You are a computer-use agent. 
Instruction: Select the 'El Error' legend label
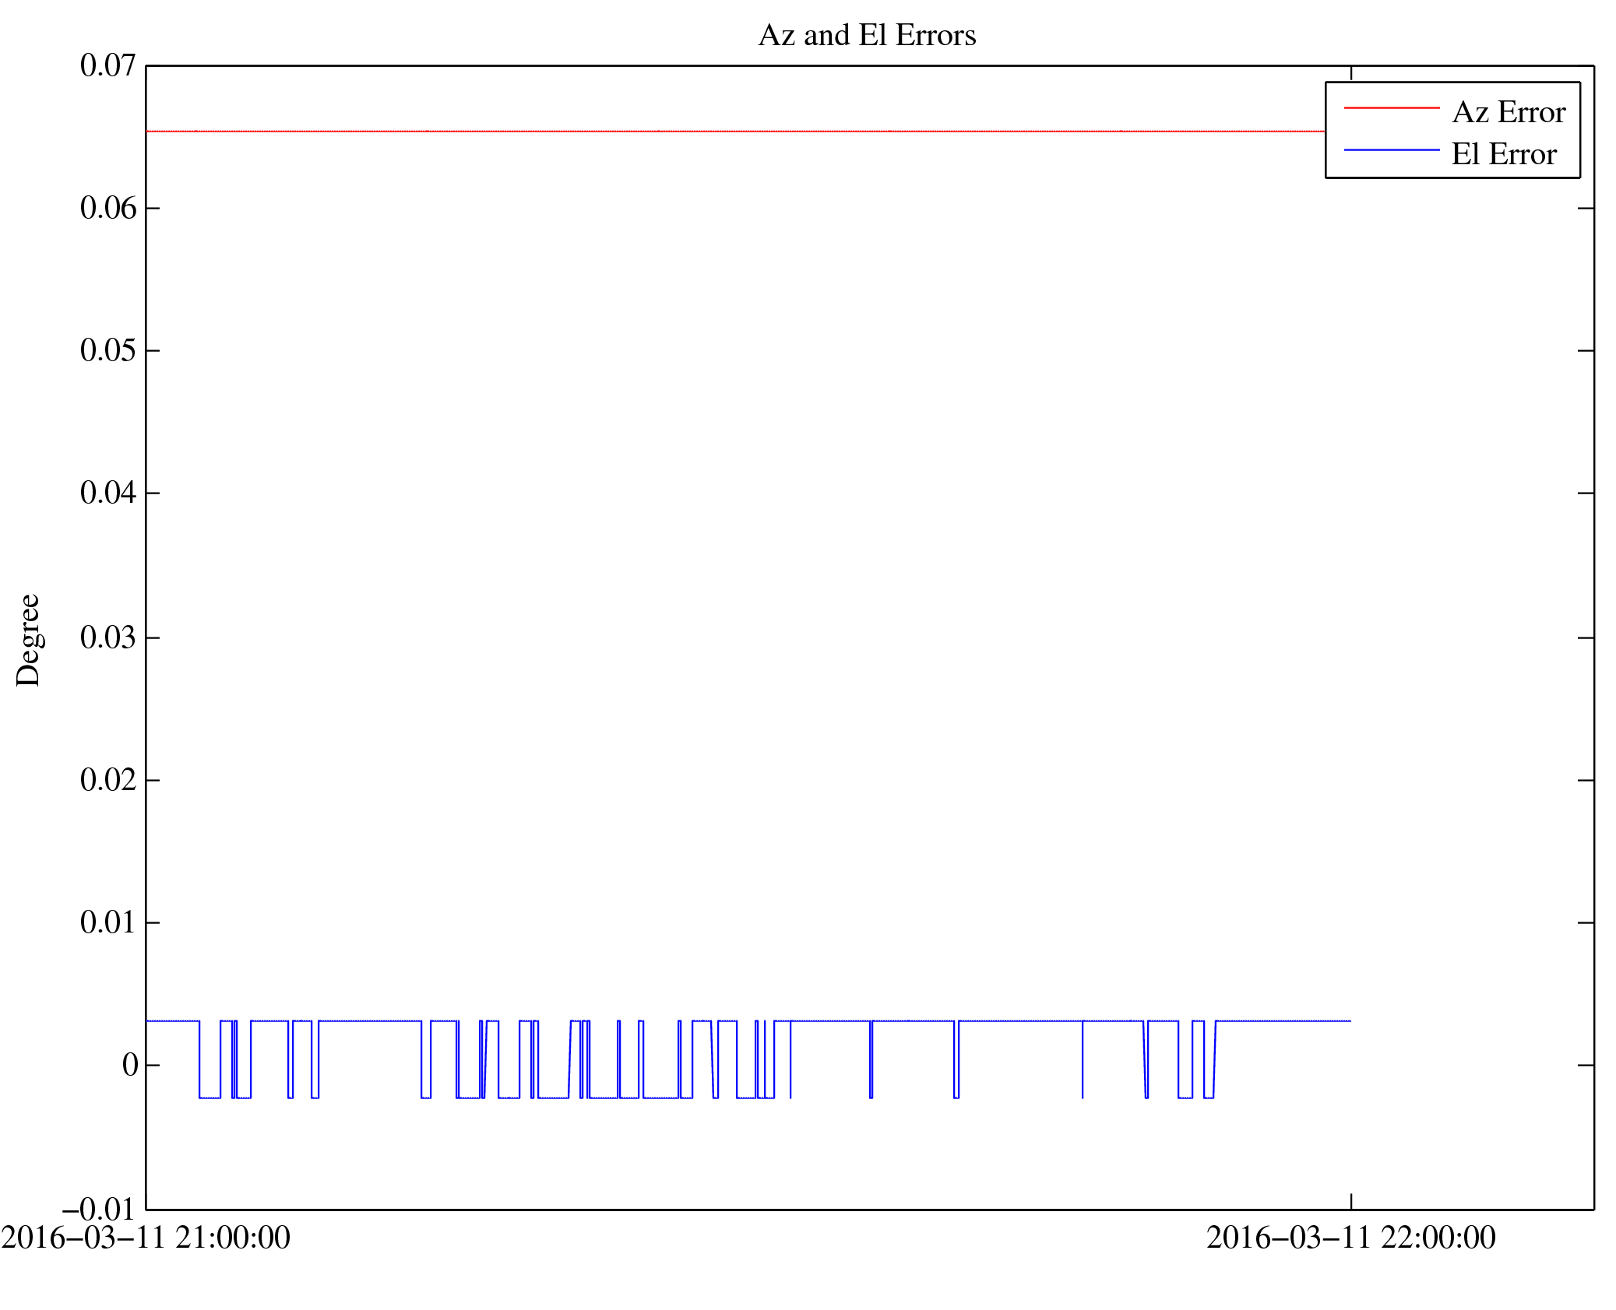pos(1503,154)
